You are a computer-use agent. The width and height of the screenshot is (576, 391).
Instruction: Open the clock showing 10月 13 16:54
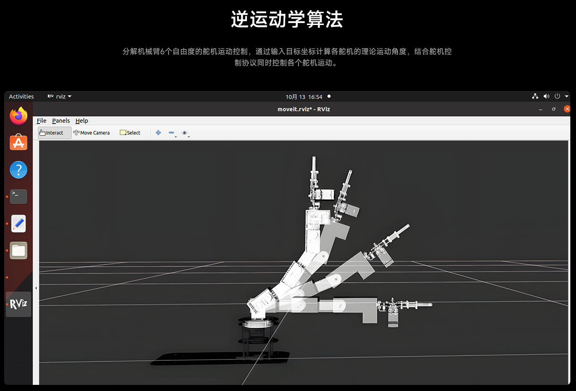[304, 97]
